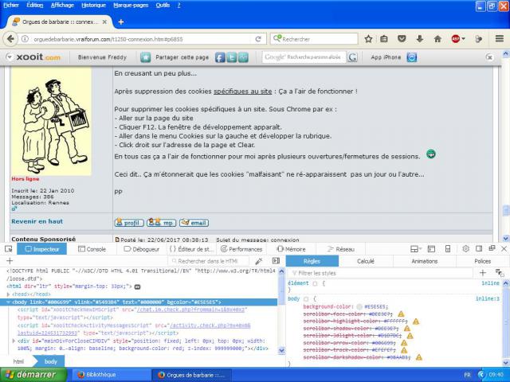
Task: Open the Affichage menu
Action: tap(62, 6)
